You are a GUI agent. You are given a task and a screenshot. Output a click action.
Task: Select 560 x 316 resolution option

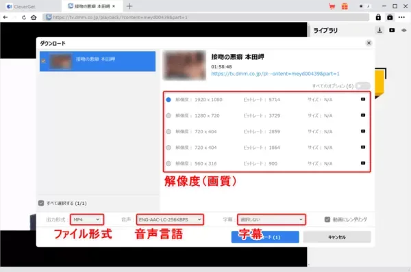coord(169,163)
